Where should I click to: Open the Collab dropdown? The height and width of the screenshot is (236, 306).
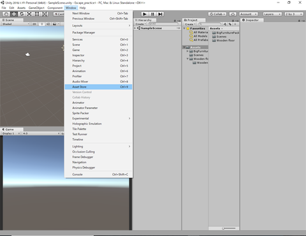[x=217, y=14]
